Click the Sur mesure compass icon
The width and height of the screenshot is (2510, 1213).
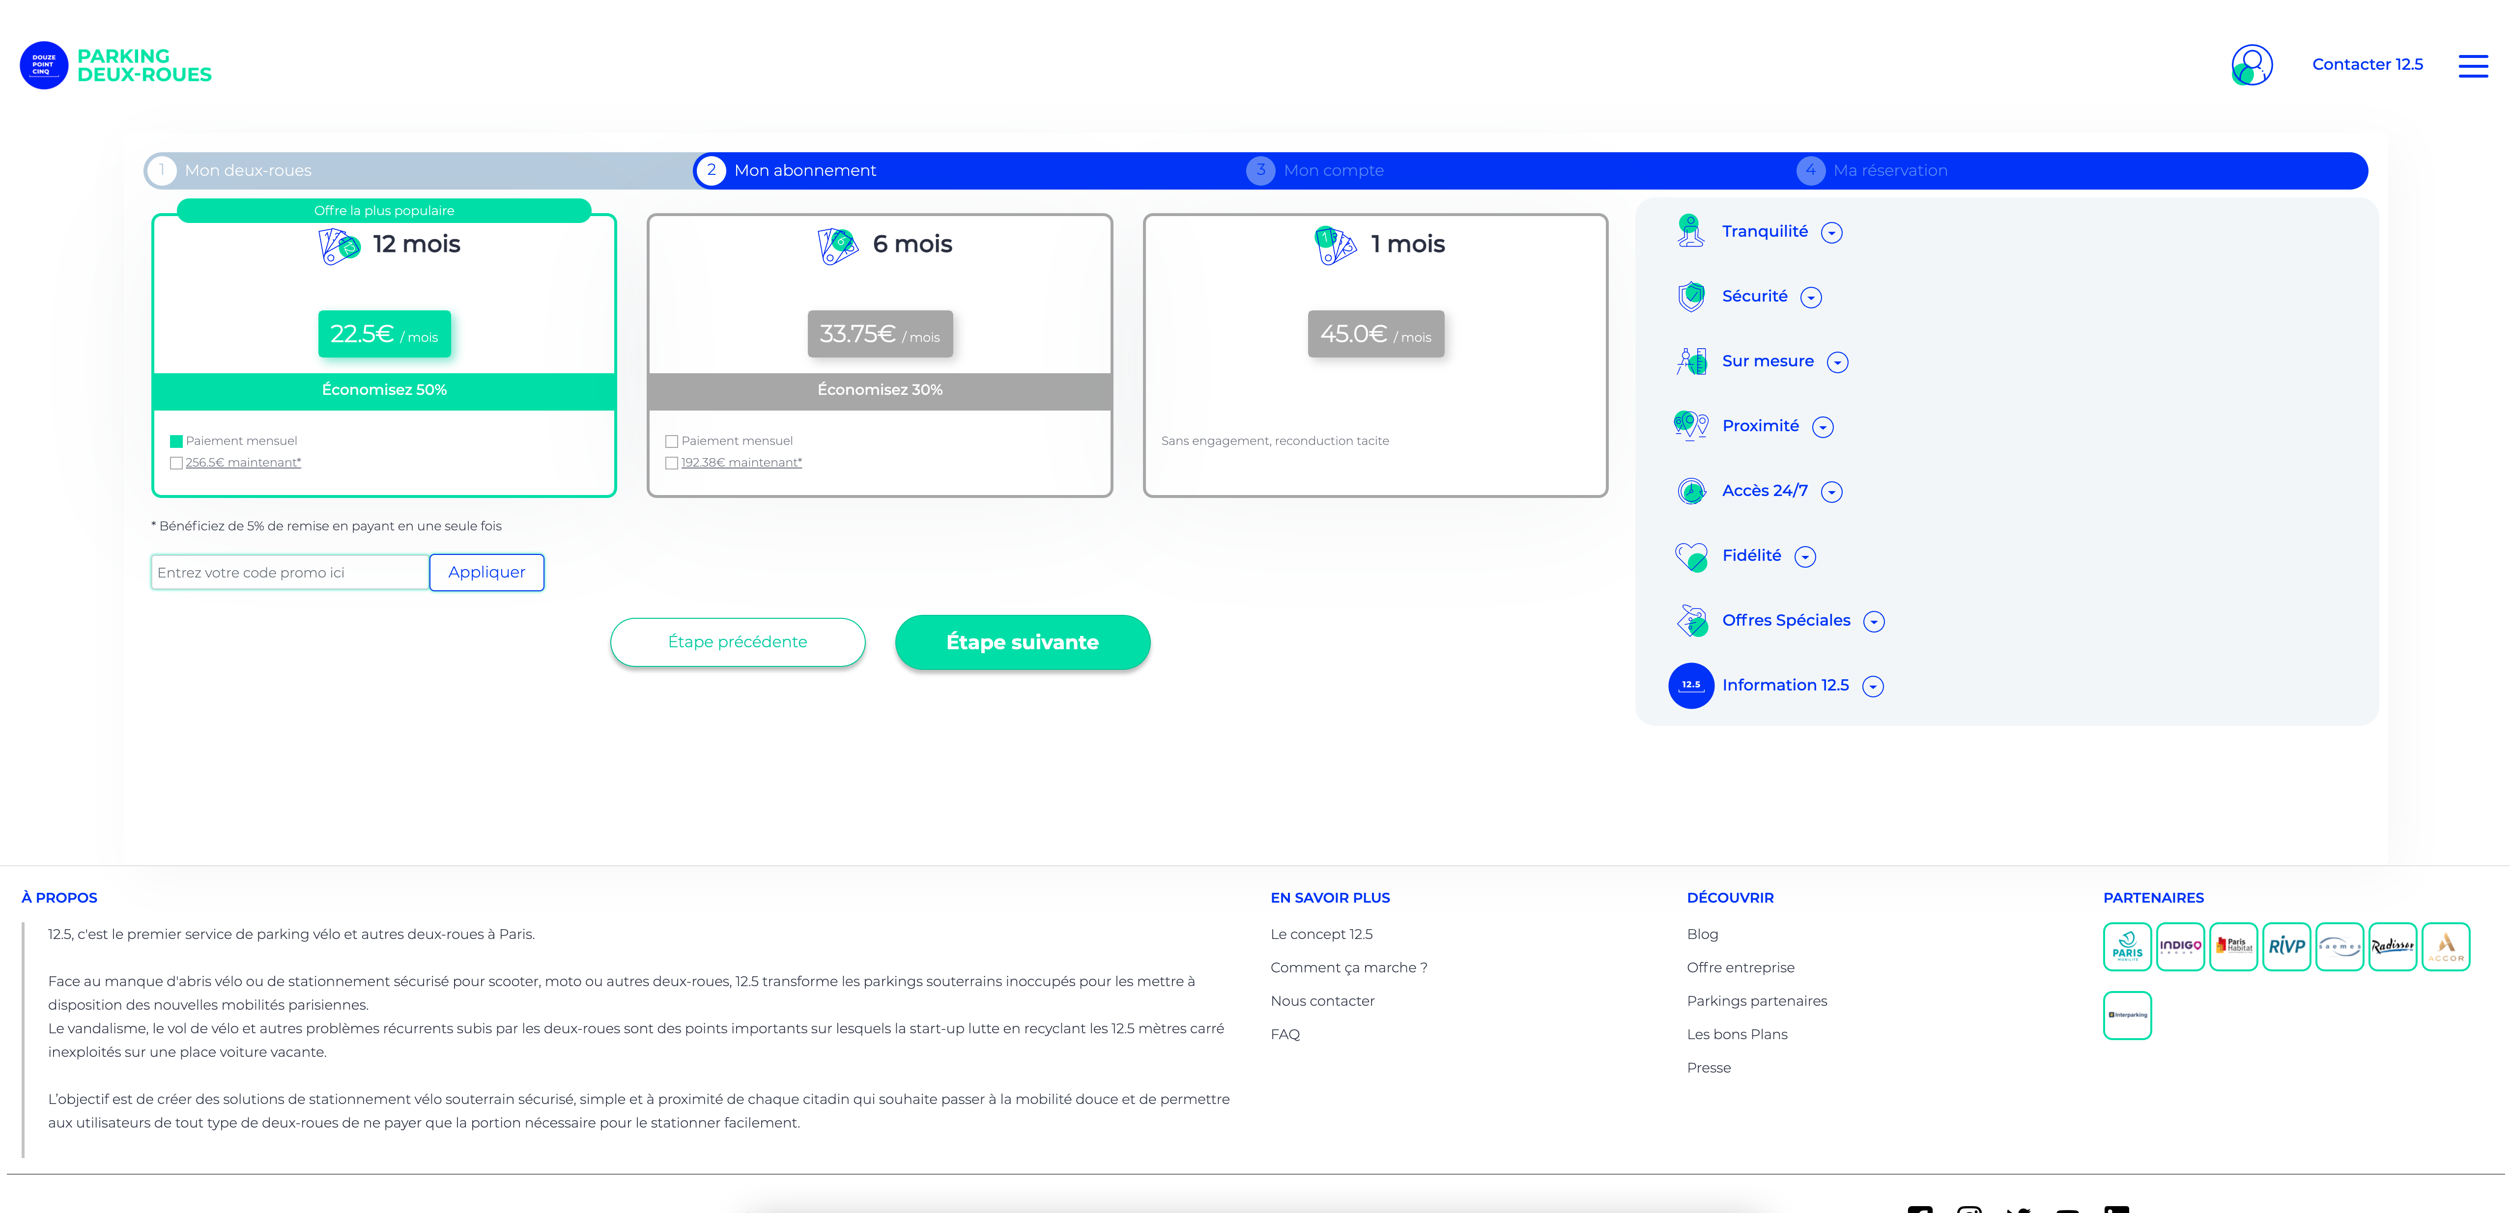(1690, 361)
